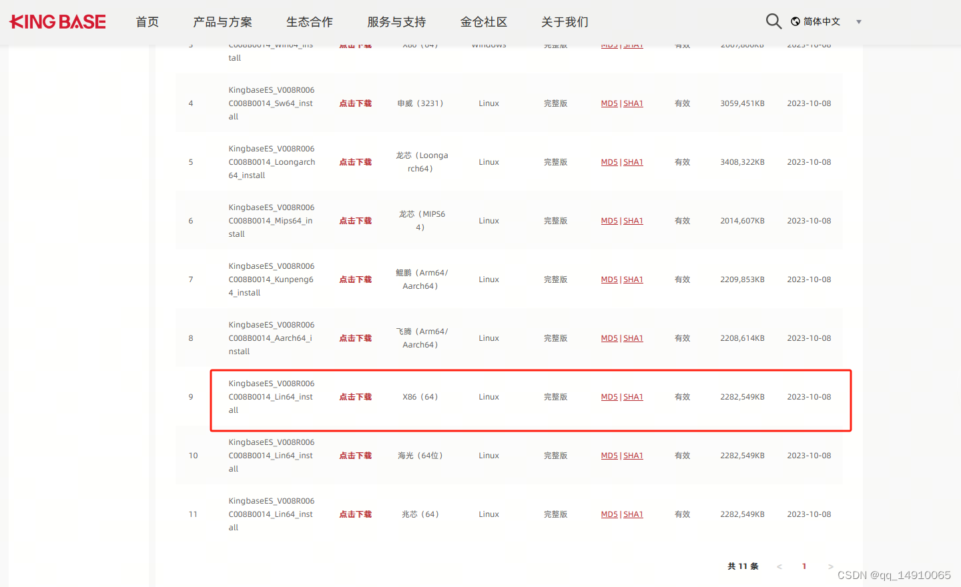Open MD5 link in row 6
Viewport: 961px width, 587px height.
click(609, 221)
